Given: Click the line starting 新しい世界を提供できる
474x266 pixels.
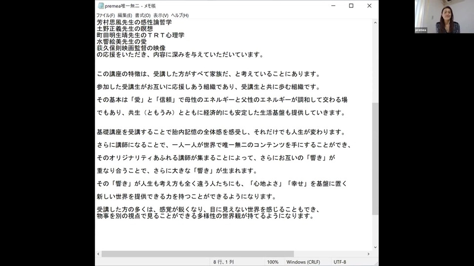Looking at the screenshot, I should click(x=187, y=197).
